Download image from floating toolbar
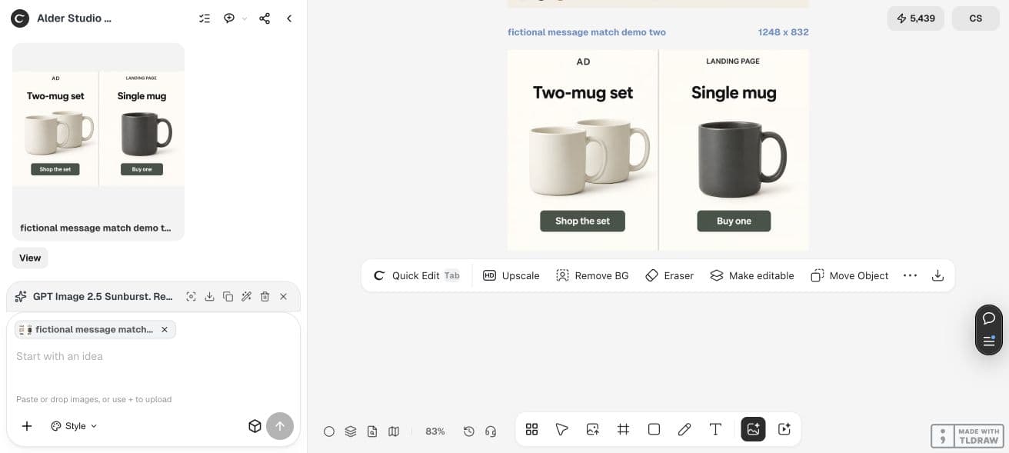 pos(937,275)
